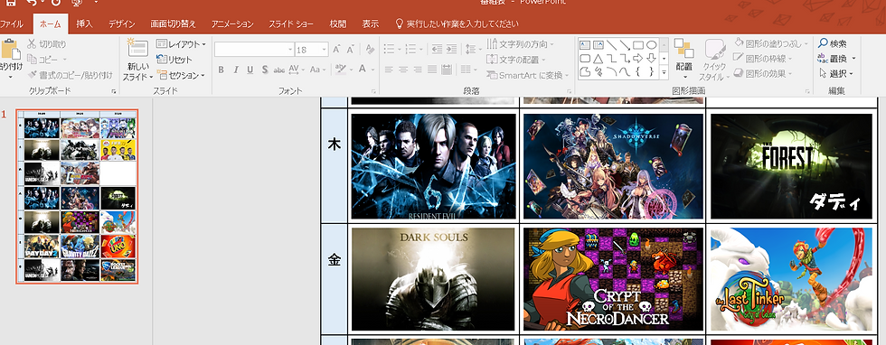Toggle center text alignment

click(403, 70)
